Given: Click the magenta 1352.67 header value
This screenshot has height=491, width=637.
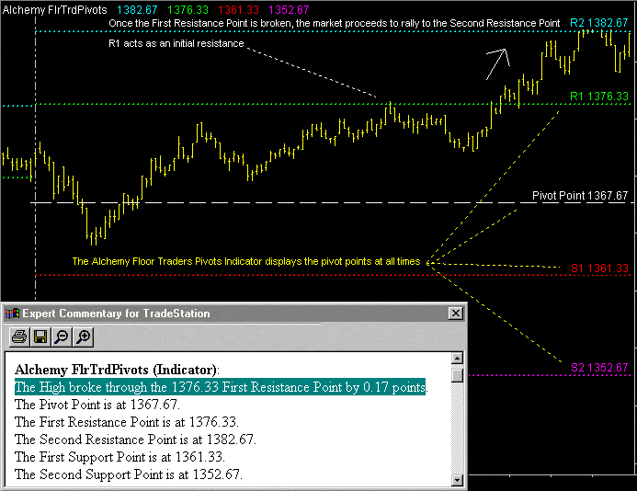Looking at the screenshot, I should click(289, 10).
